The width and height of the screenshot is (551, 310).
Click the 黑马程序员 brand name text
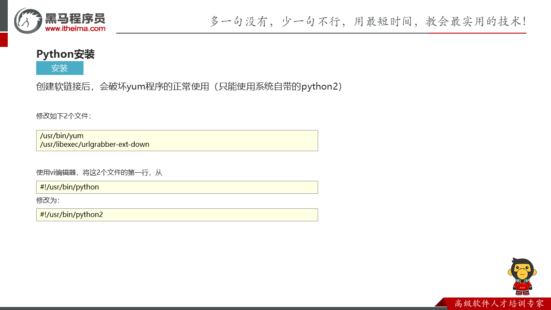(75, 18)
